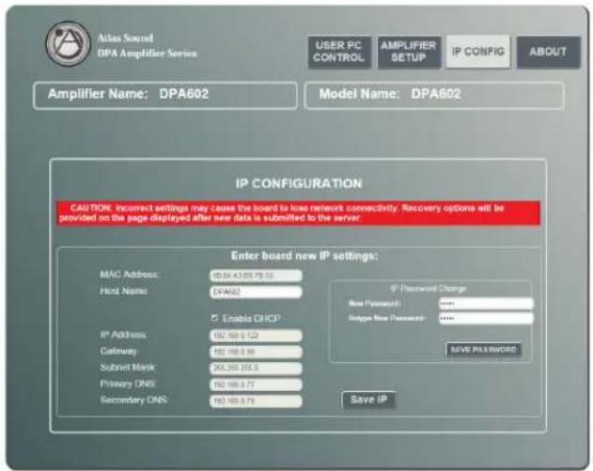Click the Gateway input field

coord(256,352)
